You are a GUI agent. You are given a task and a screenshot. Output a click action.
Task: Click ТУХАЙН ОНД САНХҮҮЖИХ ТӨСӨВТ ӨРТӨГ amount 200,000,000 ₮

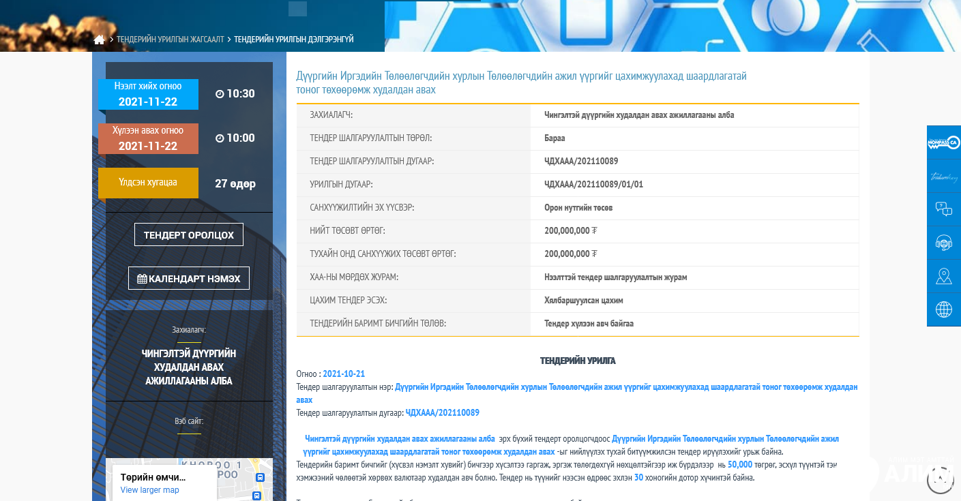pyautogui.click(x=570, y=254)
